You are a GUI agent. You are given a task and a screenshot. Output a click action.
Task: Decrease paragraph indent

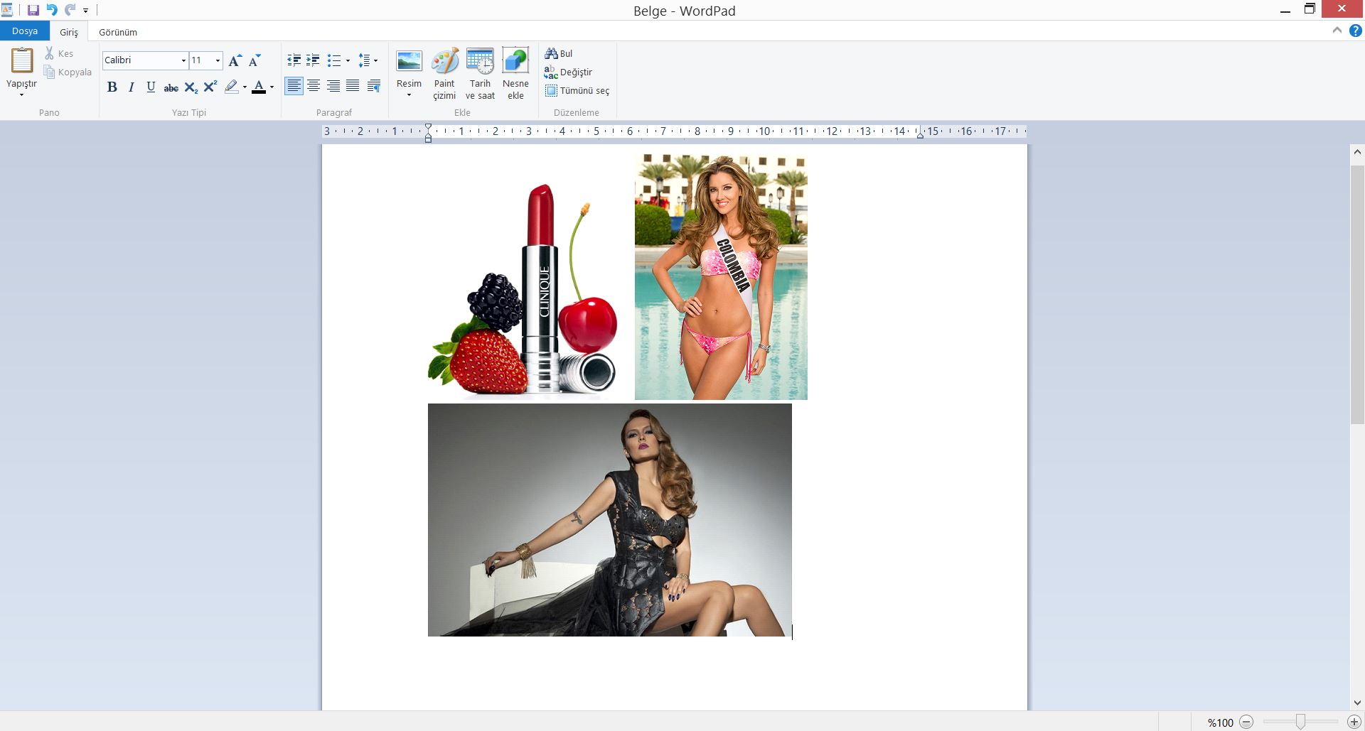click(x=294, y=60)
